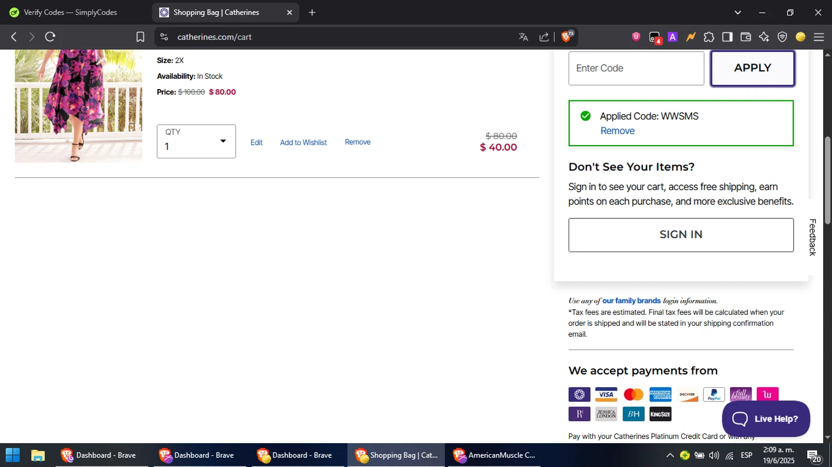Screen dimensions: 832x467
Task: Open the Windows Start menu
Action: [x=12, y=455]
